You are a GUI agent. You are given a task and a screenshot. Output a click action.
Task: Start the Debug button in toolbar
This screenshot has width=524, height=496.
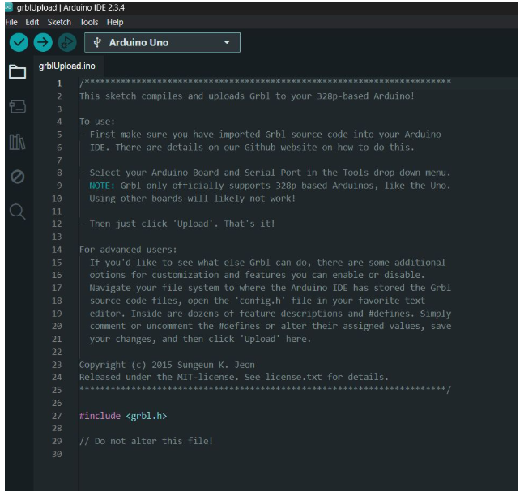click(x=67, y=42)
